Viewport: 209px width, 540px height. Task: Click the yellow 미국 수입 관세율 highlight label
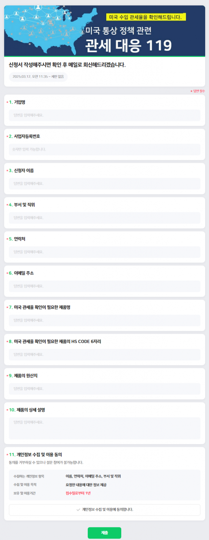tap(146, 17)
